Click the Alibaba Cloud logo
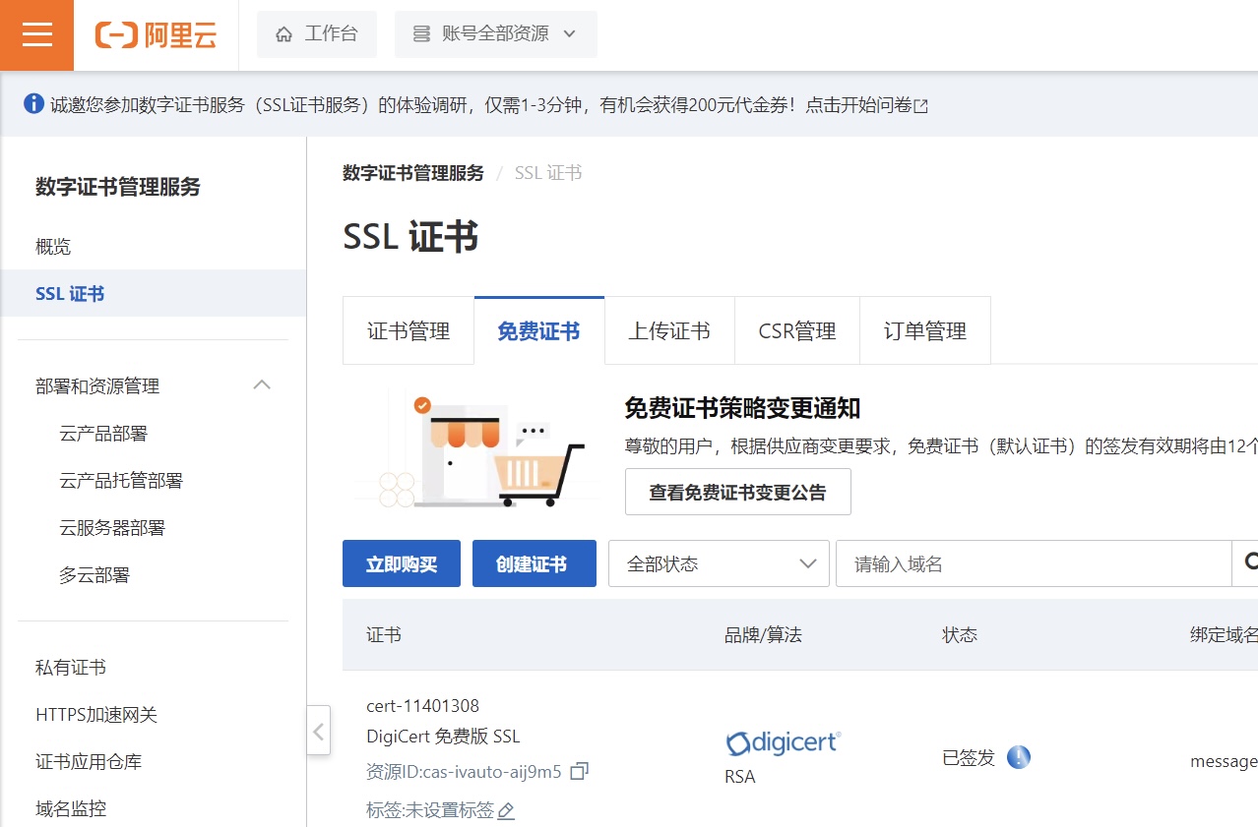Screen dimensions: 1258x827 coord(156,35)
